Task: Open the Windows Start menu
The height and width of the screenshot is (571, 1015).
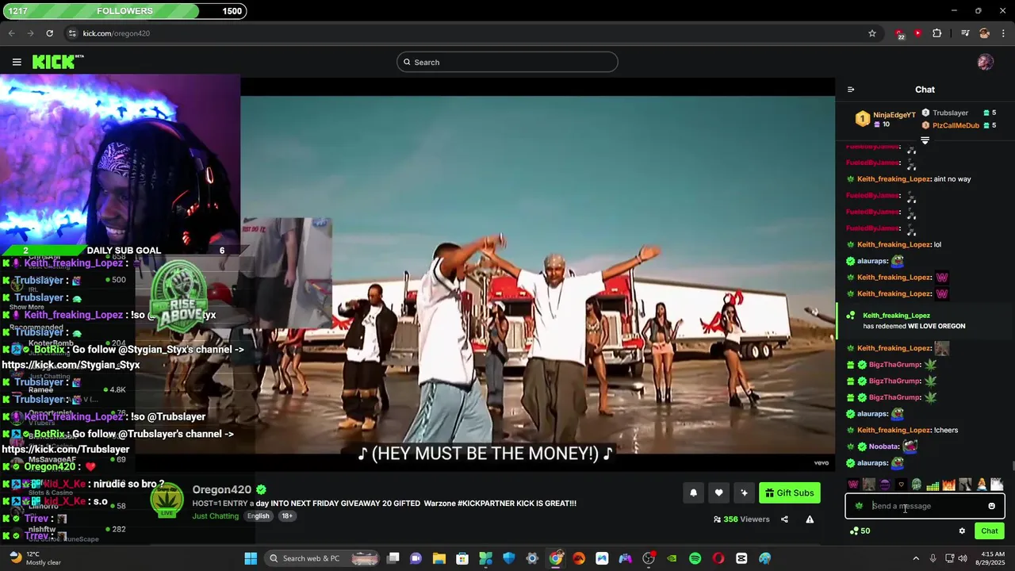Action: (x=251, y=558)
